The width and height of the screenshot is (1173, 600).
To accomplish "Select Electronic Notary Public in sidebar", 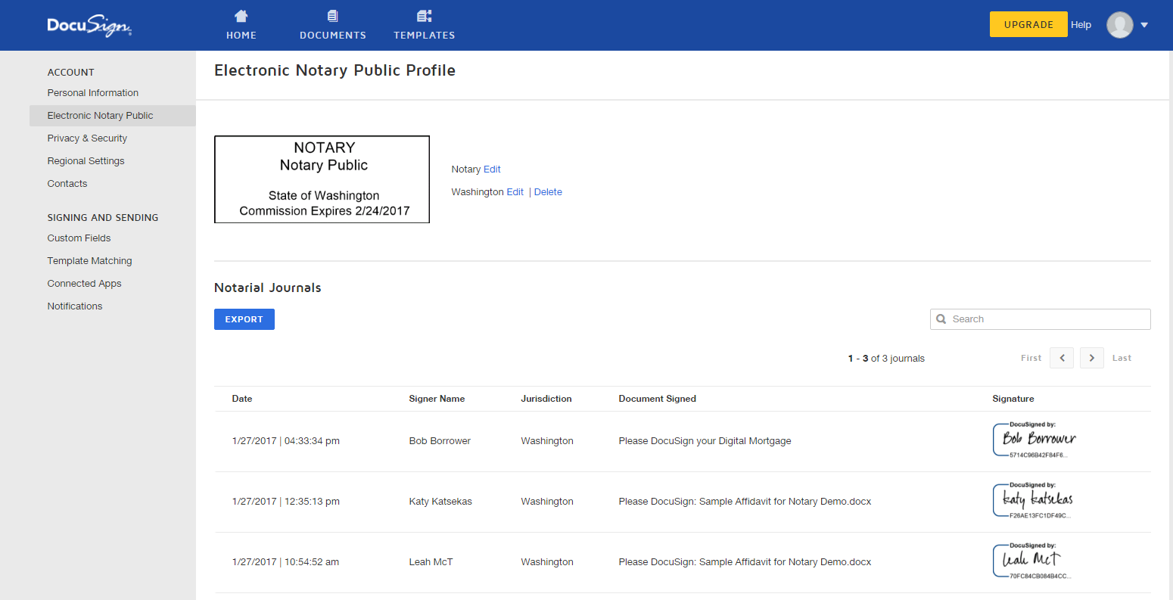I will 113,116.
